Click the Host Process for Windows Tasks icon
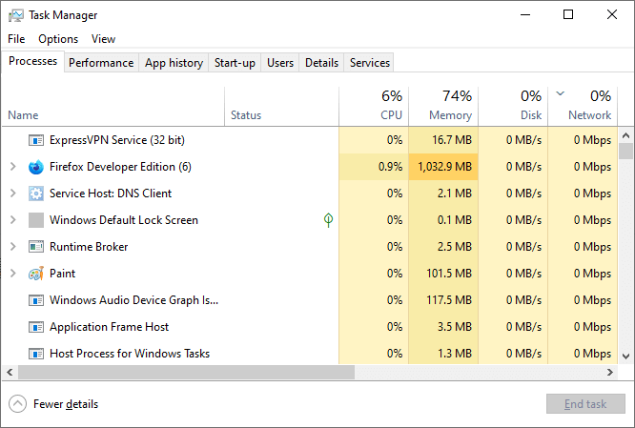Screen dimensions: 635x428 (x=36, y=354)
